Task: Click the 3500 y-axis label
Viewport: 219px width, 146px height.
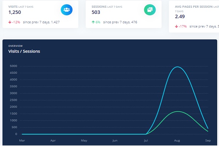Action: 14,87
